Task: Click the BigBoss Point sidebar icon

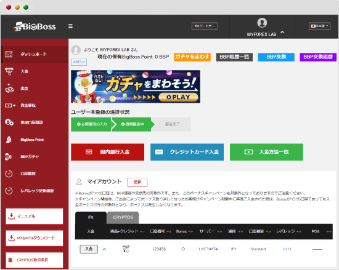Action: click(9, 140)
